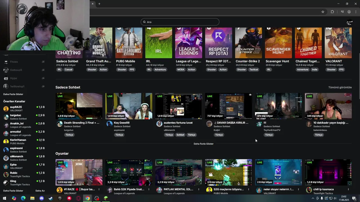
Task: Open audentes fortuna iuvat stream thumbnail
Action: coord(179,106)
